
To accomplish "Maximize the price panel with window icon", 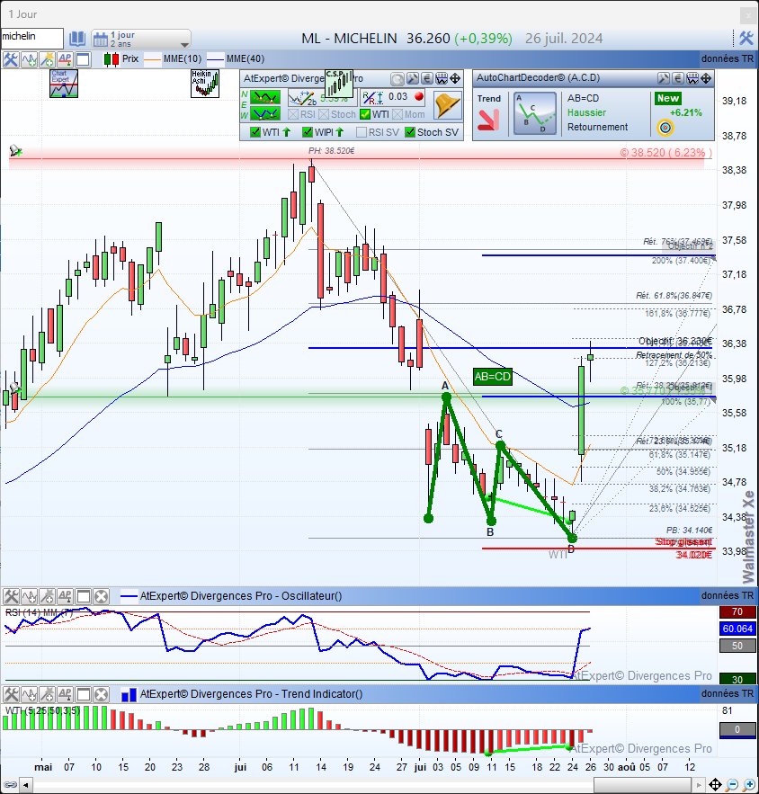I will [83, 59].
